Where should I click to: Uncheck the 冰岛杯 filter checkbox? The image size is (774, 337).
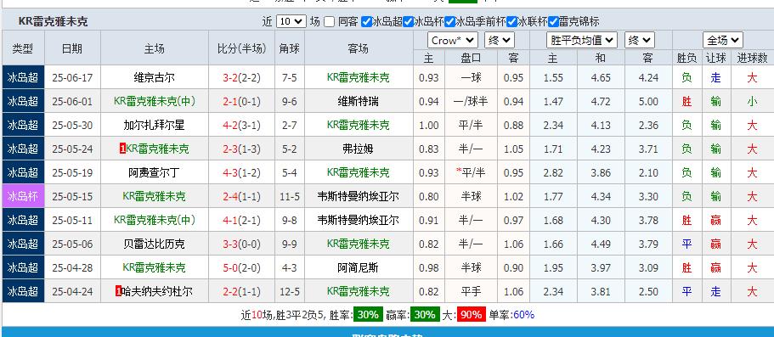[x=408, y=22]
